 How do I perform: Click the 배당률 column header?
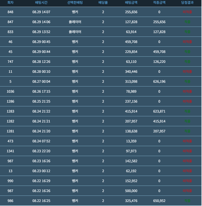tap(103, 2)
